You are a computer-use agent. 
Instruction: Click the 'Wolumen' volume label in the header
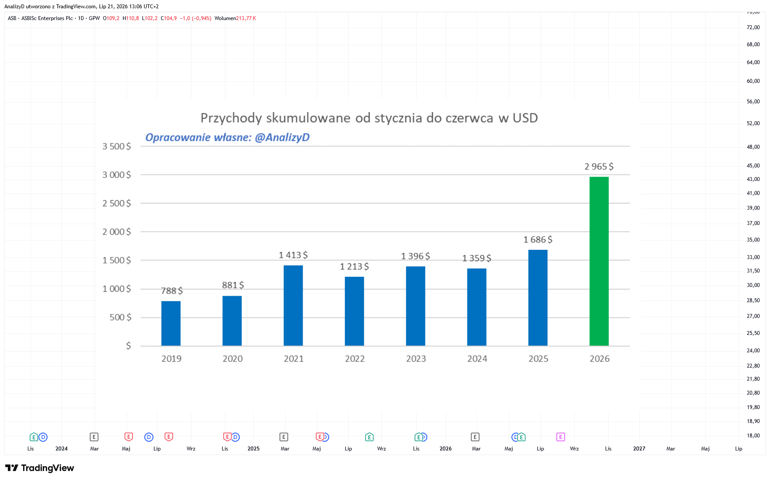[225, 18]
